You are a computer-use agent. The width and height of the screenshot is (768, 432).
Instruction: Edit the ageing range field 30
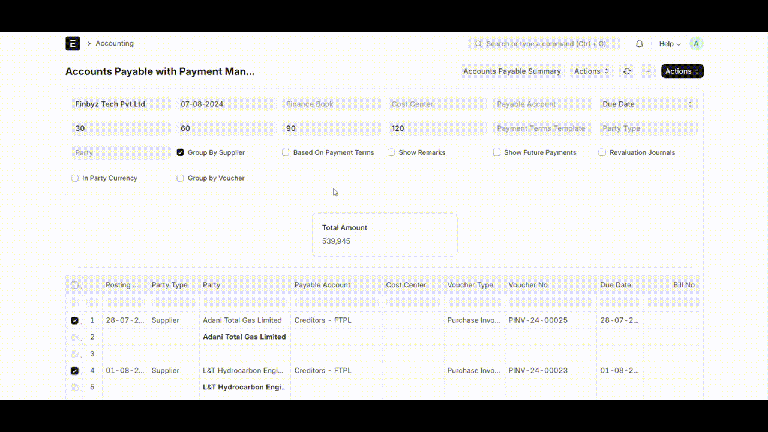121,128
